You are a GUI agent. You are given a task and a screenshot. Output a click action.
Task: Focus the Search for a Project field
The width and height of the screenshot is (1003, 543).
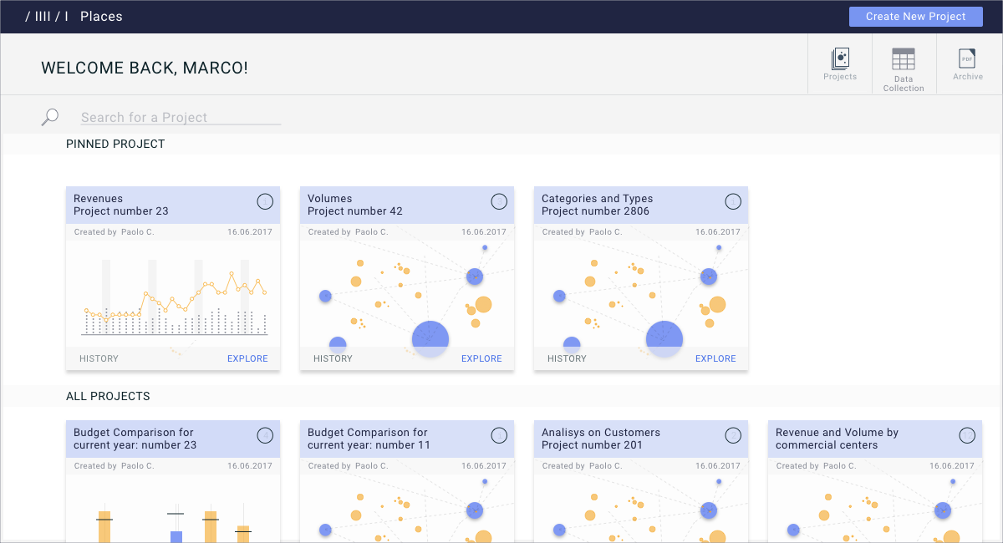(181, 118)
